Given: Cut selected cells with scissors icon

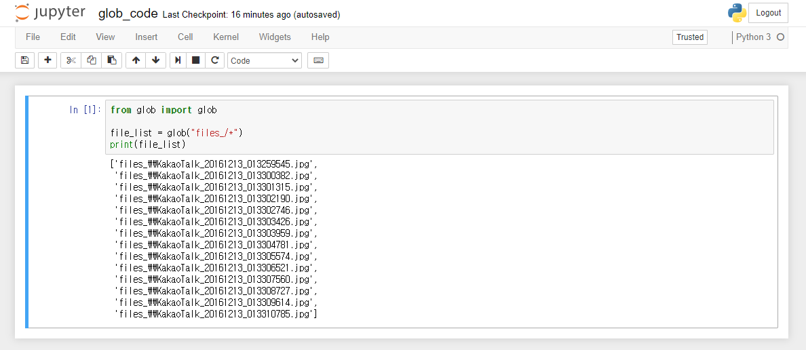Looking at the screenshot, I should pyautogui.click(x=71, y=60).
